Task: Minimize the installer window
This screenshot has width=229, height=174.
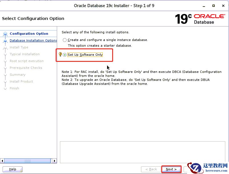Action: click(x=204, y=6)
